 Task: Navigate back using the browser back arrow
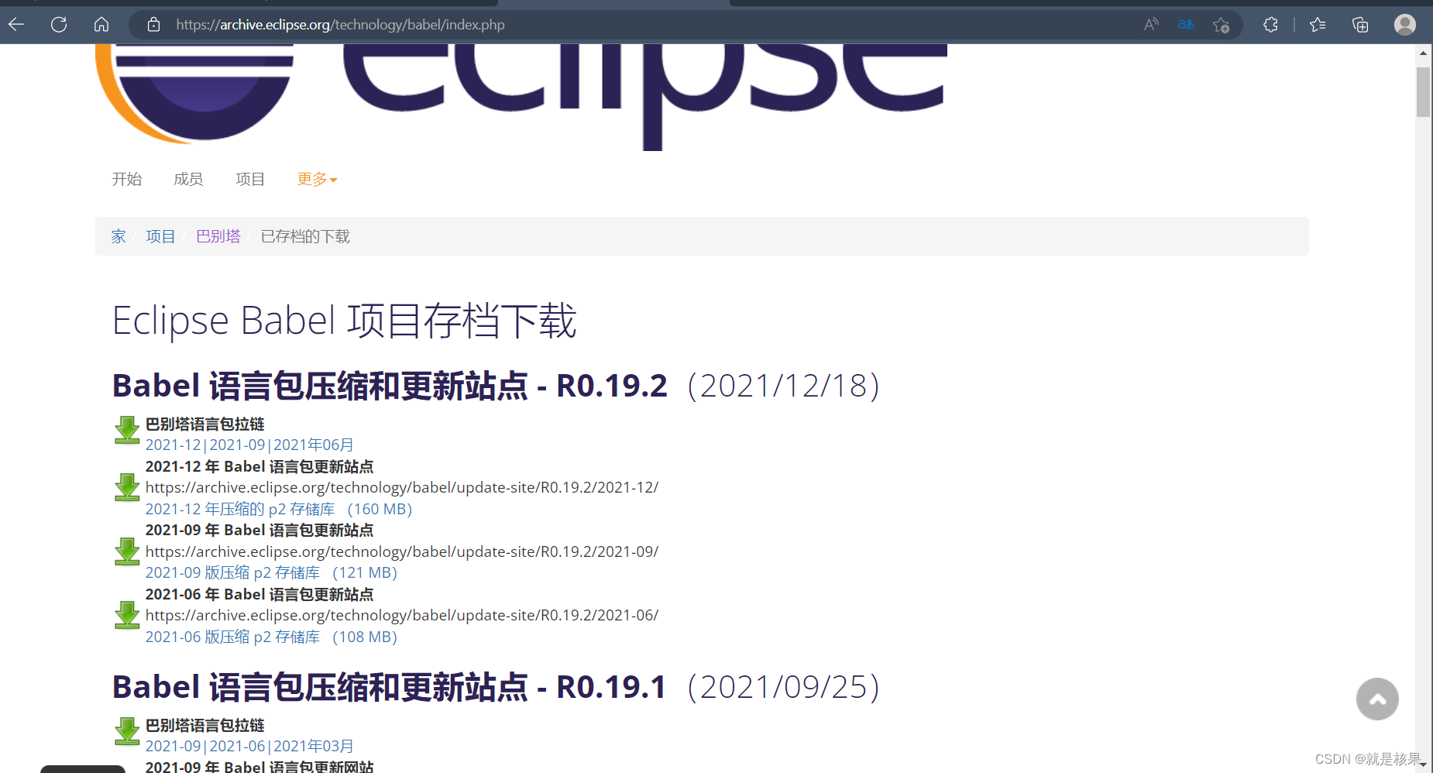15,24
